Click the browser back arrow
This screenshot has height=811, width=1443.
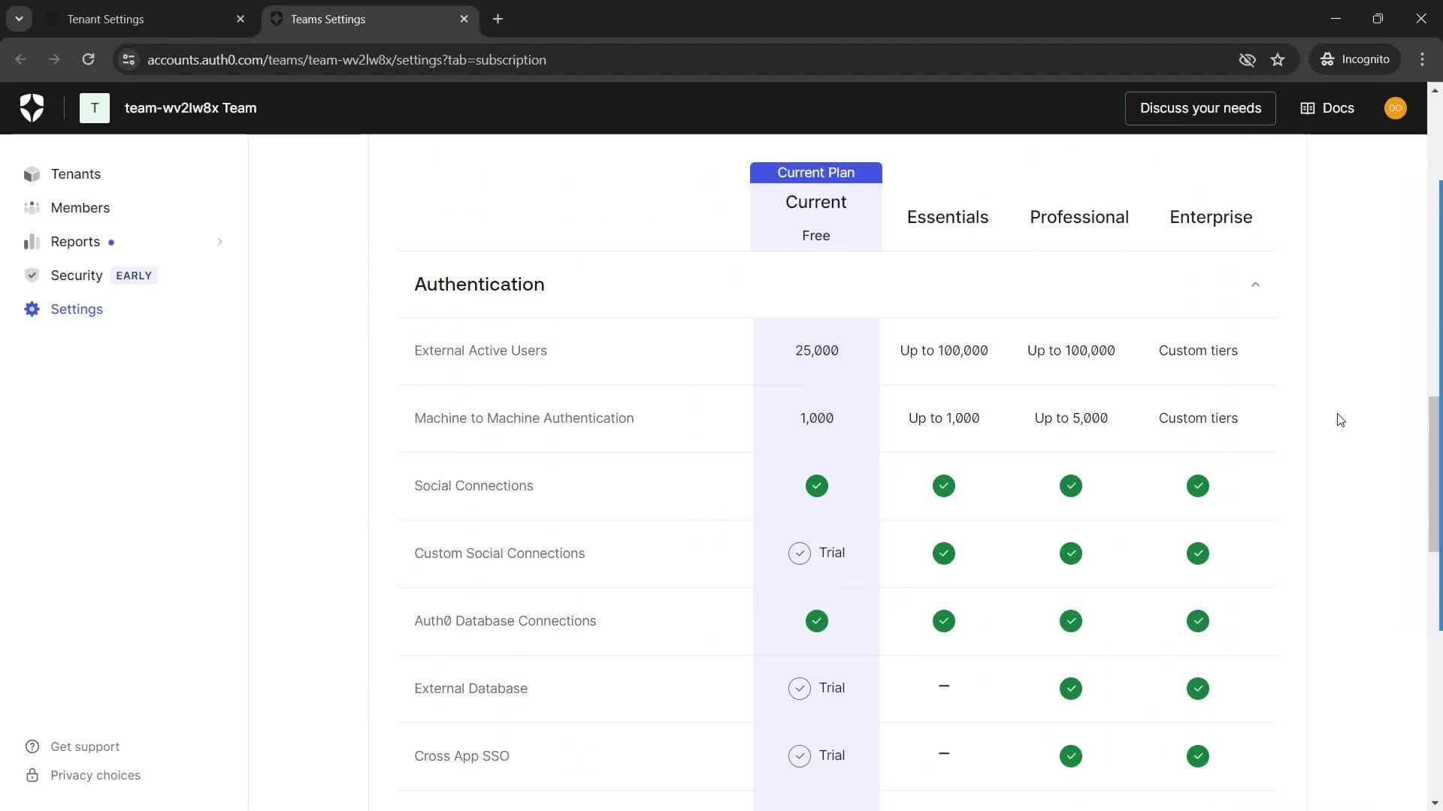coord(20,59)
